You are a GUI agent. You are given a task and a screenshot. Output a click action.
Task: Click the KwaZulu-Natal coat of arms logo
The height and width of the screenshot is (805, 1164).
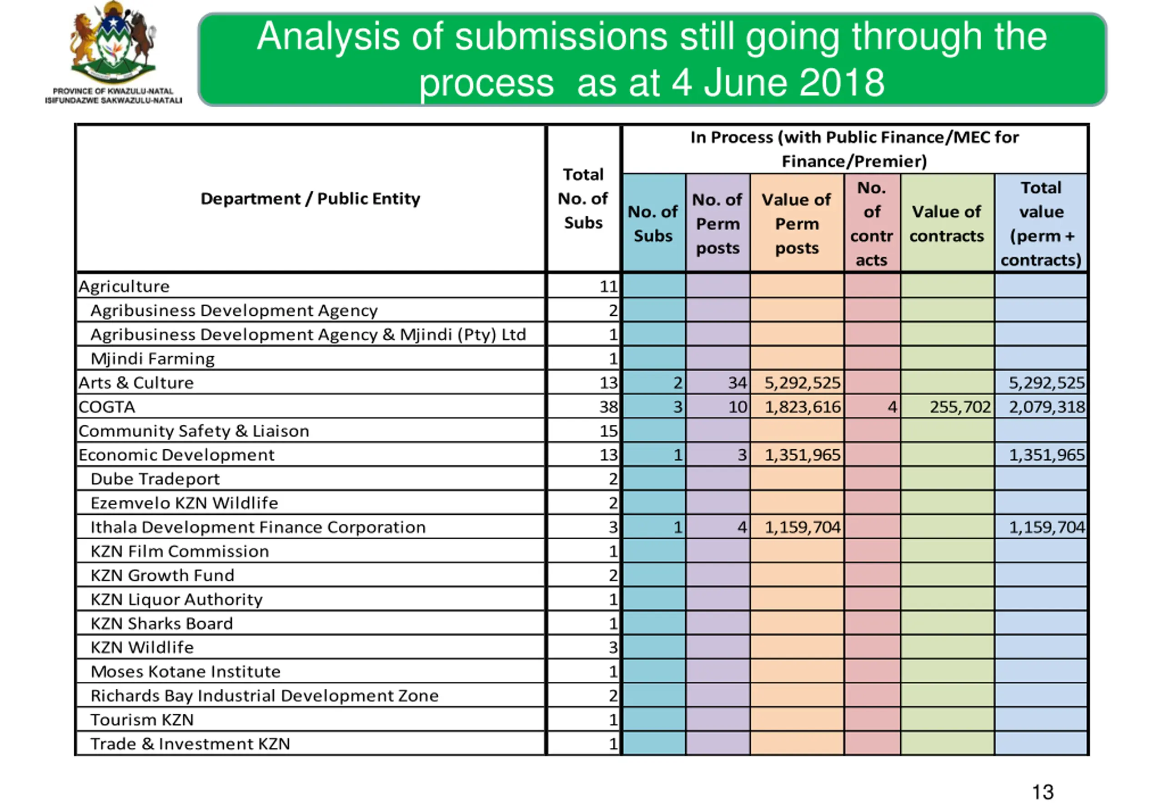tap(113, 52)
